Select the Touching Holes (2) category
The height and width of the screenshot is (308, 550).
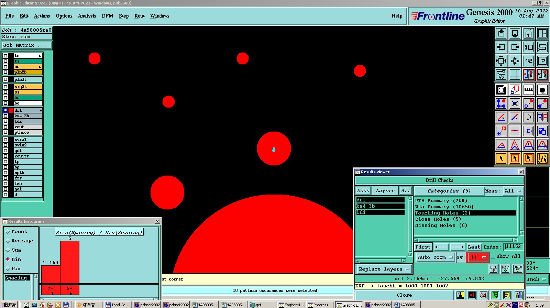pyautogui.click(x=465, y=213)
